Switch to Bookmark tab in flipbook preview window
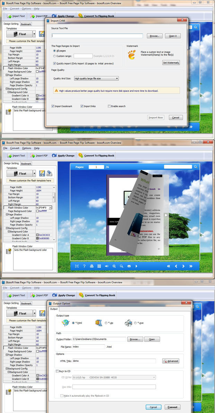The height and width of the screenshot is (413, 215). [x=26, y=164]
